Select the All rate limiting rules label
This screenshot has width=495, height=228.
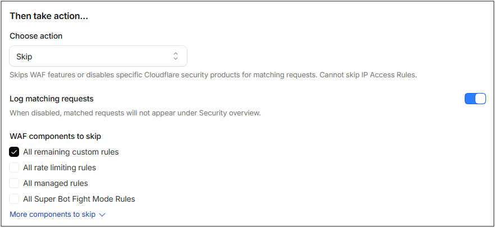[59, 167]
